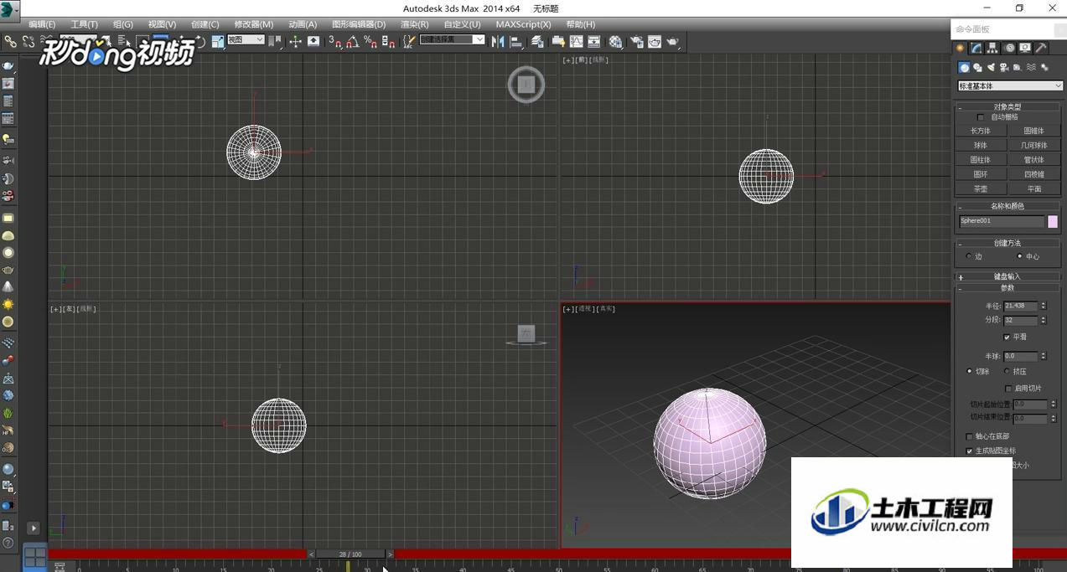The image size is (1067, 572).
Task: Click the 圆锥体 cone button
Action: coord(1034,131)
